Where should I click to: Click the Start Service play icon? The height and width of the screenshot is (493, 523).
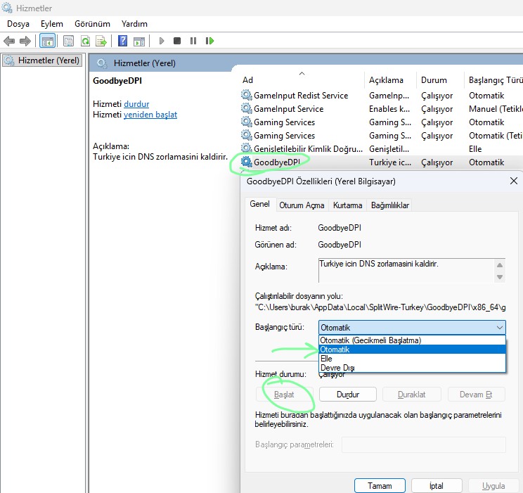pos(162,41)
